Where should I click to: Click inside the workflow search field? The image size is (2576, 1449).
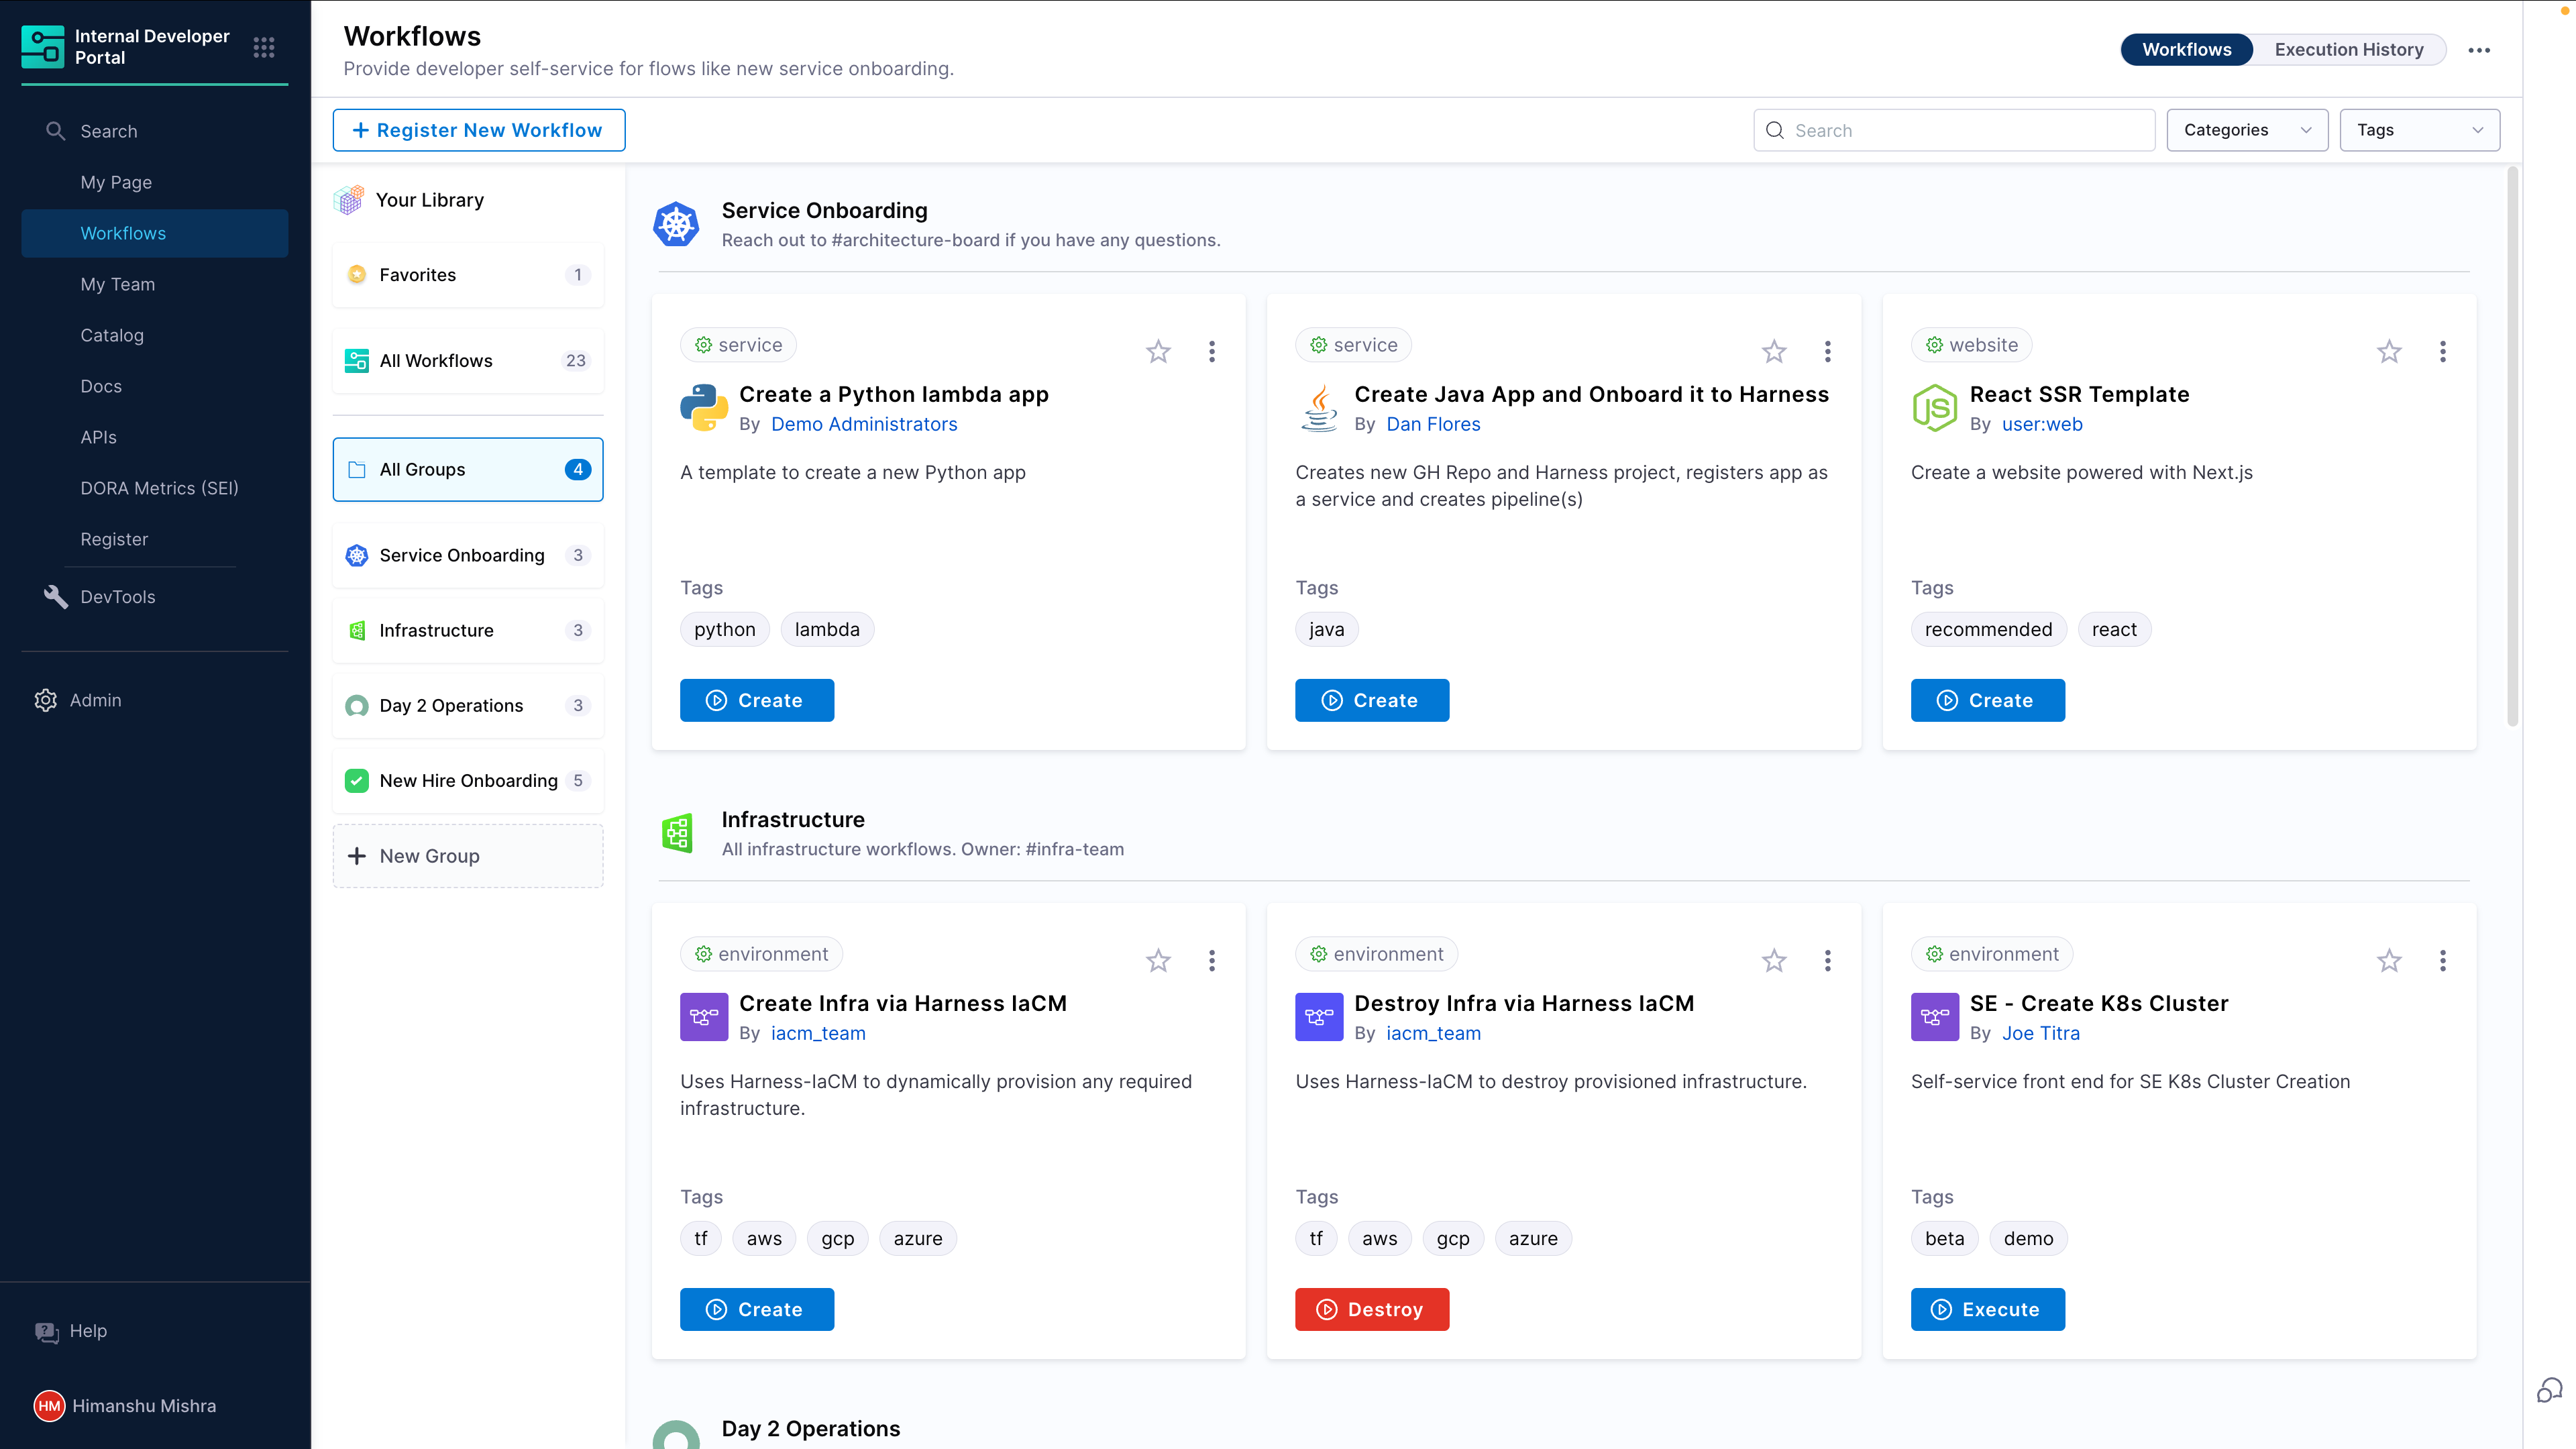pyautogui.click(x=1950, y=129)
